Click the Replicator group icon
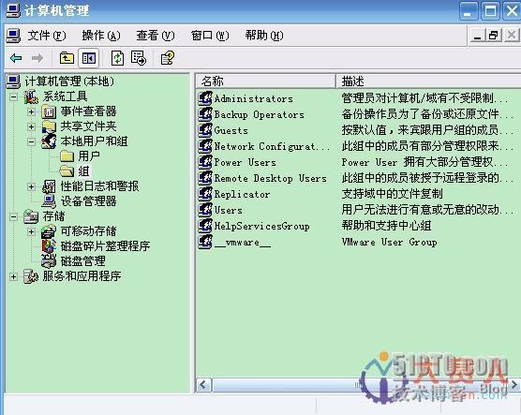This screenshot has width=521, height=415. [x=205, y=194]
